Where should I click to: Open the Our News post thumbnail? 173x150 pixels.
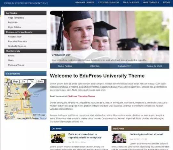pos(58,138)
